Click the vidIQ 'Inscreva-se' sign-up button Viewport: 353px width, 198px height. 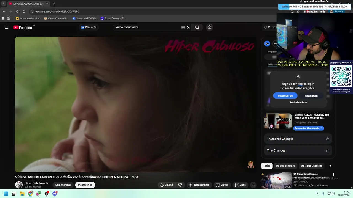point(285,96)
